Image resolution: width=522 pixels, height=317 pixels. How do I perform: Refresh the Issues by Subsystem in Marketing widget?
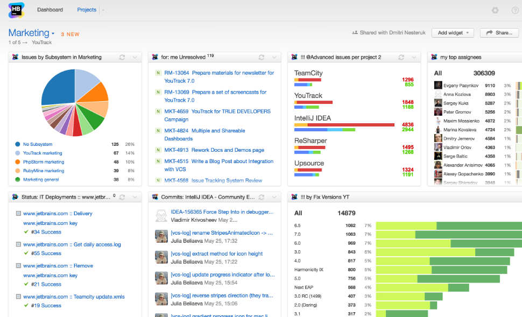click(122, 57)
